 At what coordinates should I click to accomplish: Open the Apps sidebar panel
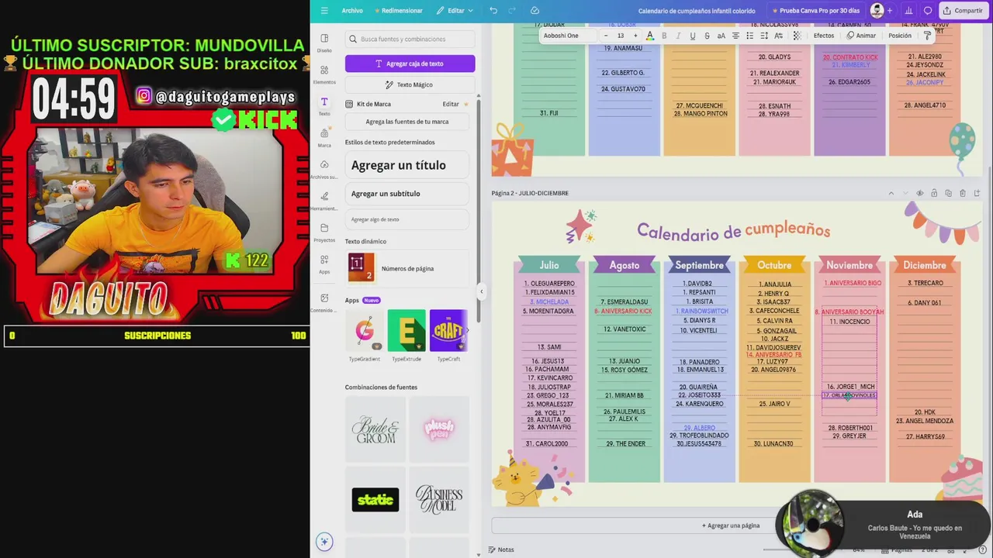coord(324,263)
